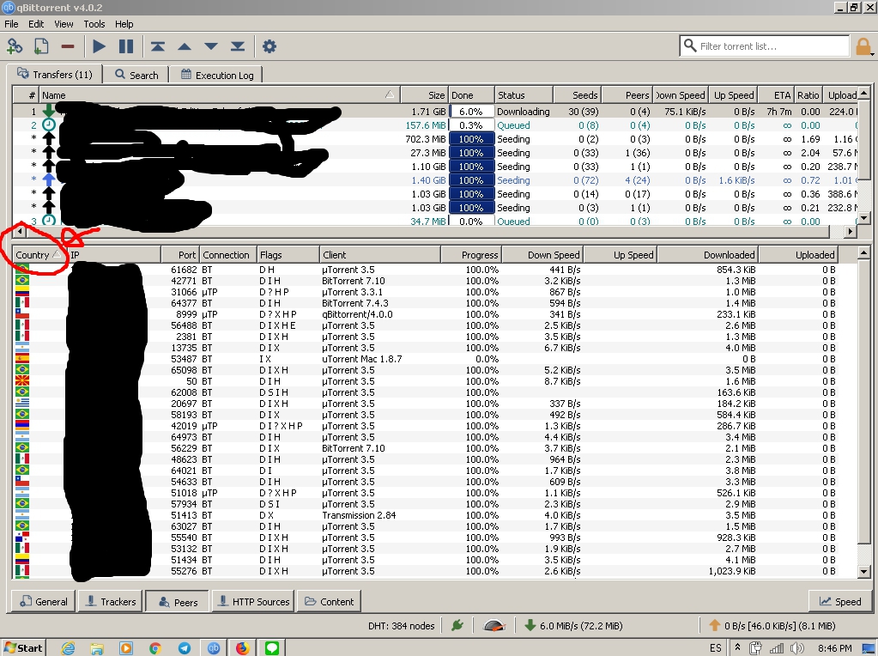The width and height of the screenshot is (878, 656).
Task: Click DHT: 384 nodes status text
Action: (x=401, y=625)
